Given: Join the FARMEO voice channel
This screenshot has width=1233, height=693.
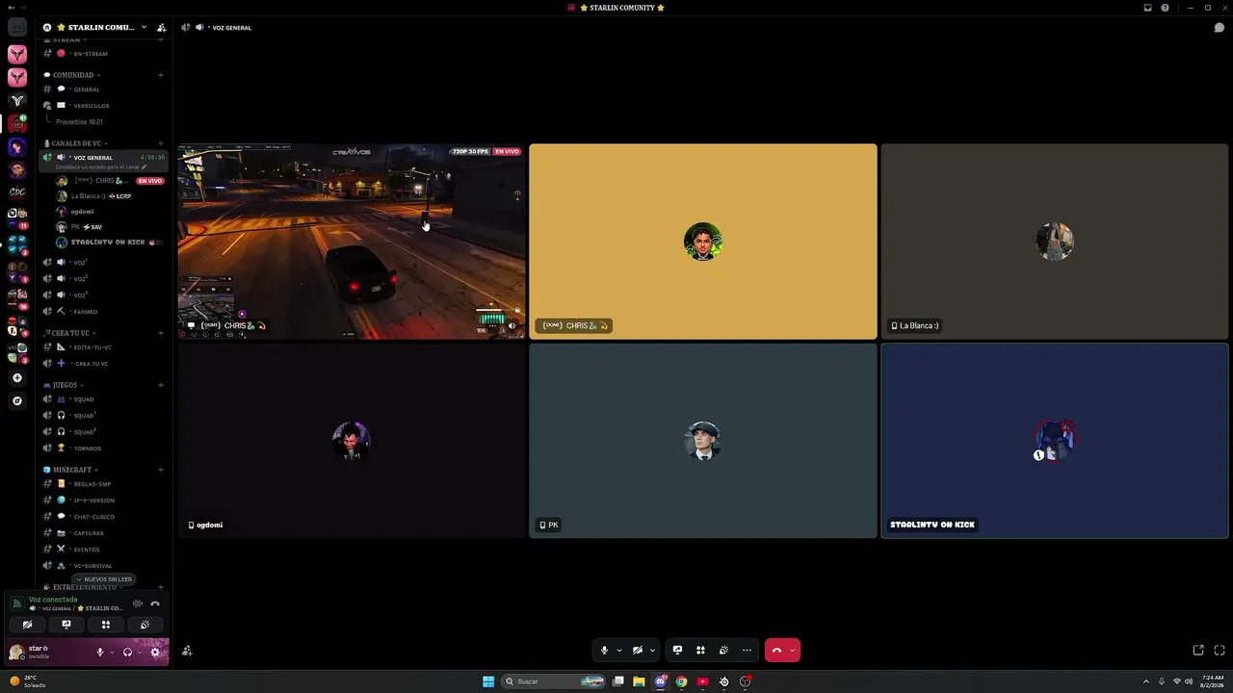Looking at the screenshot, I should 104,312.
